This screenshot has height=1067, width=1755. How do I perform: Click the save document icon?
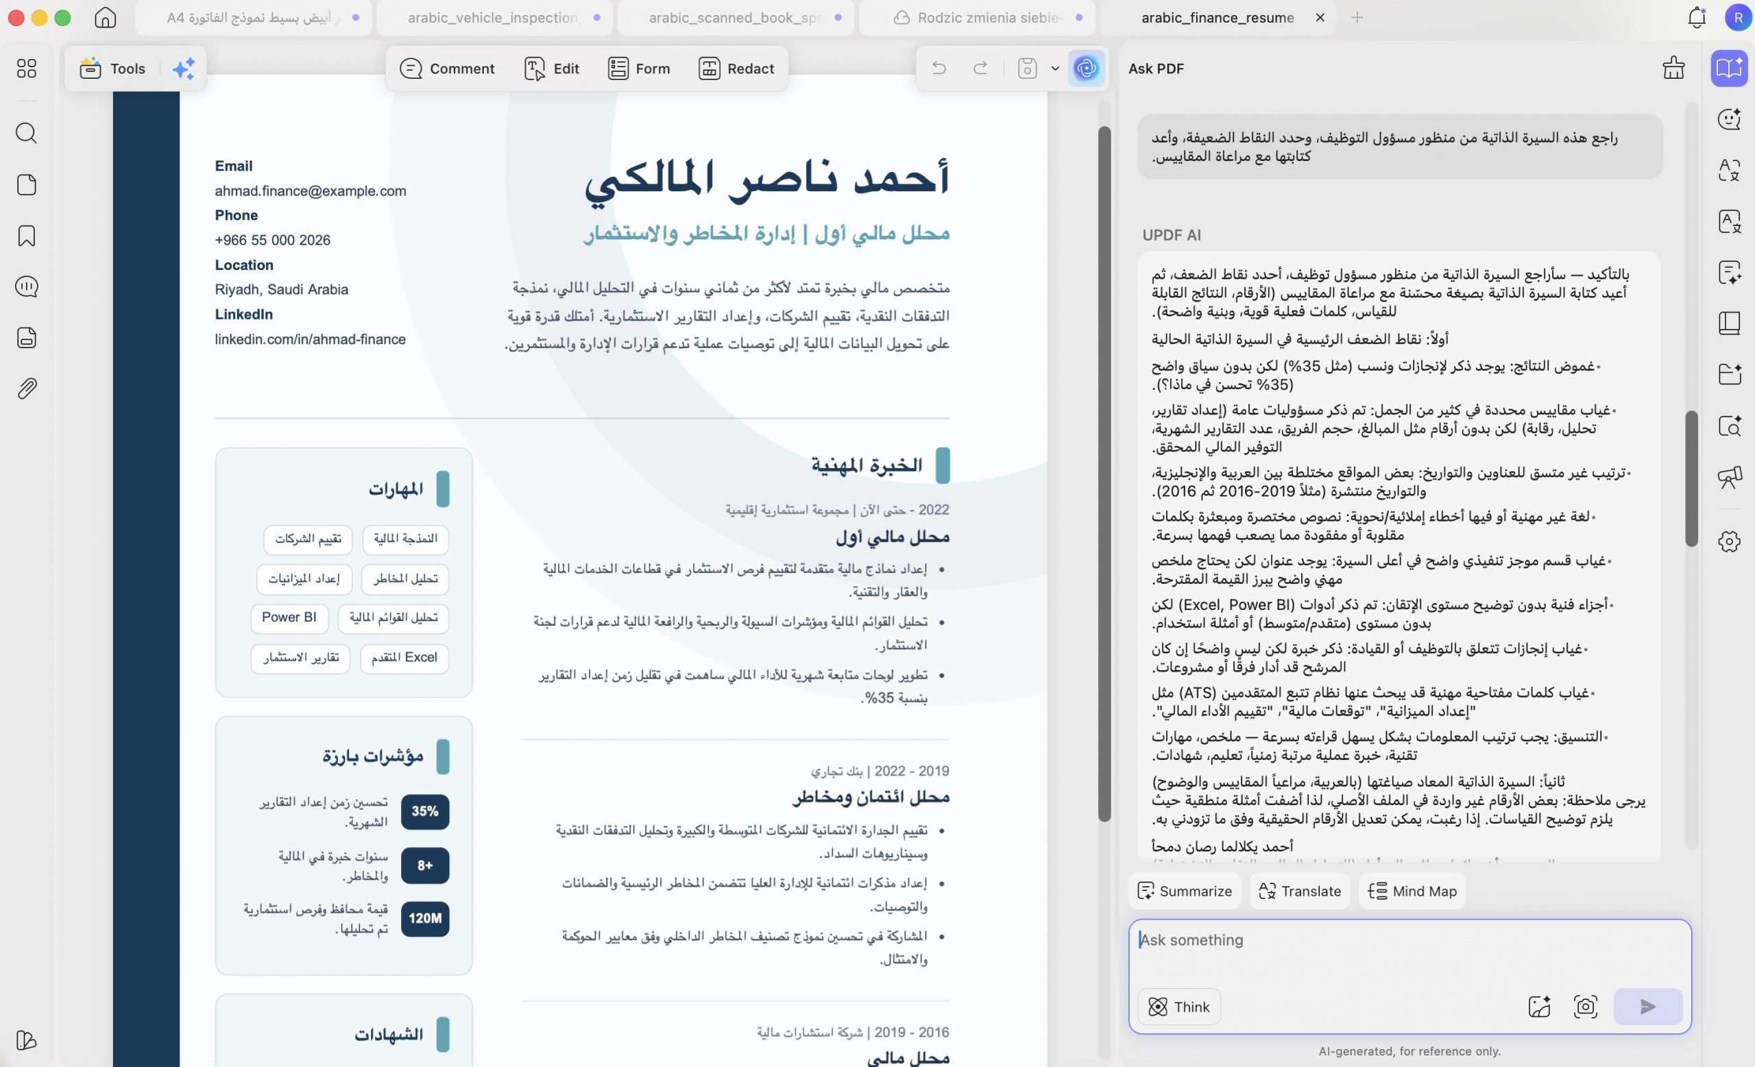pyautogui.click(x=1027, y=69)
